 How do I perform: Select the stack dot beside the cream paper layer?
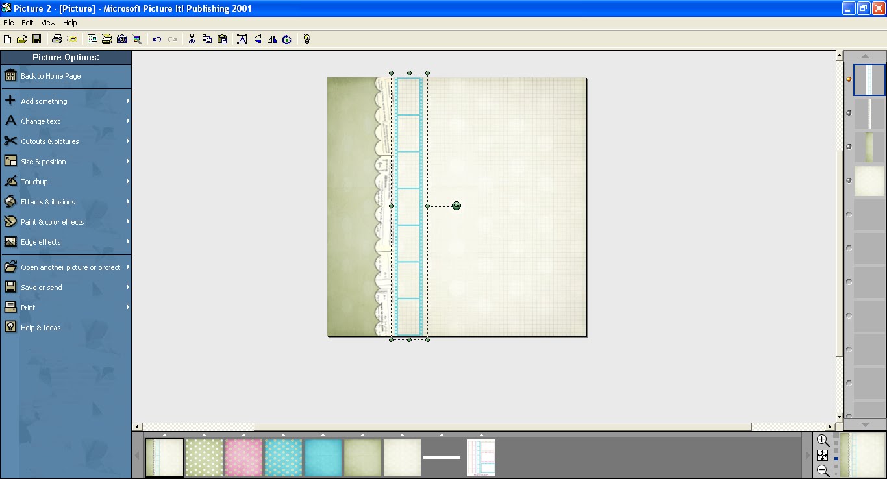pyautogui.click(x=849, y=180)
